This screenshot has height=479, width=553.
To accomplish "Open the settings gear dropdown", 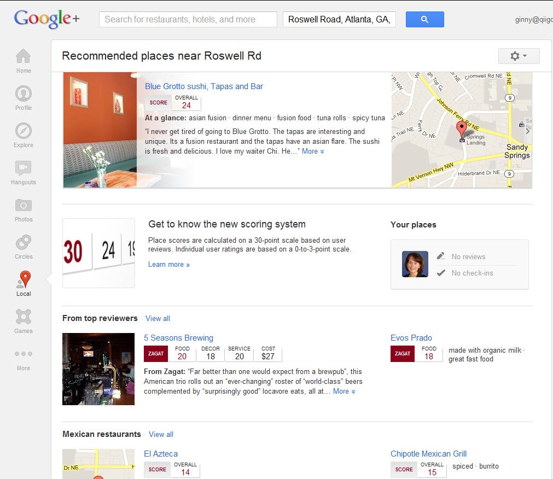I will click(518, 56).
